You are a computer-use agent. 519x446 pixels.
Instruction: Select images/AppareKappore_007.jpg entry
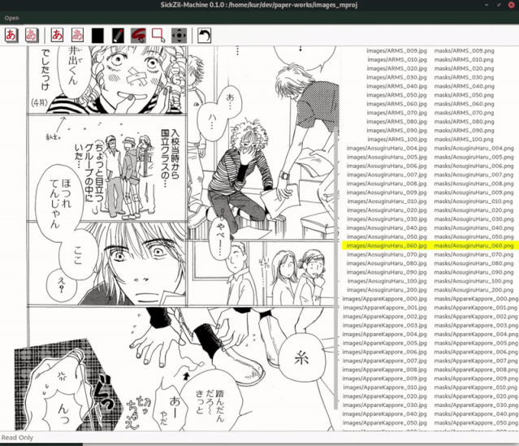point(385,361)
